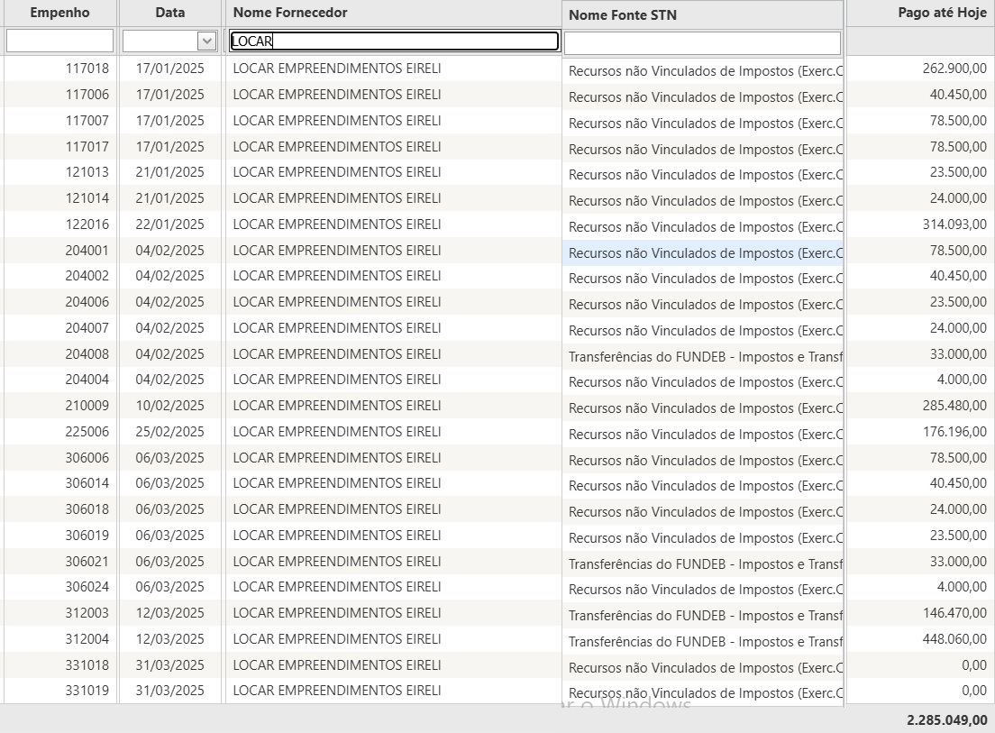
Task: Select the cell with Empenho 331019
Action: (87, 691)
